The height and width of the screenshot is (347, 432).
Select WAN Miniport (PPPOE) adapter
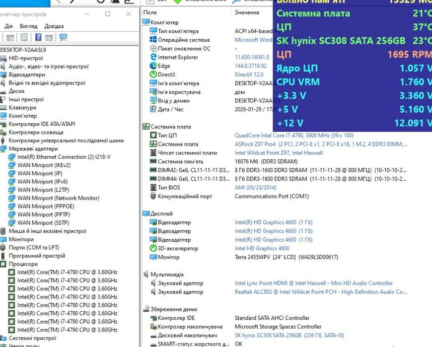coord(46,207)
